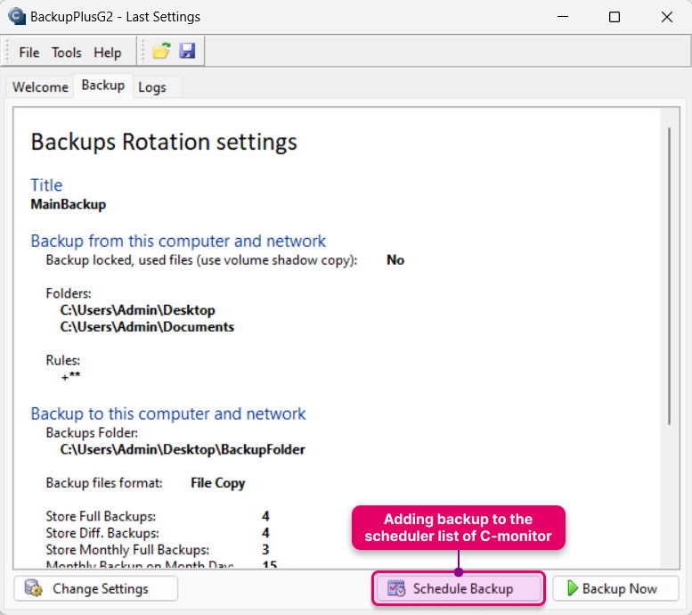Open the Help menu
Screen dimensions: 692x615
(x=107, y=53)
